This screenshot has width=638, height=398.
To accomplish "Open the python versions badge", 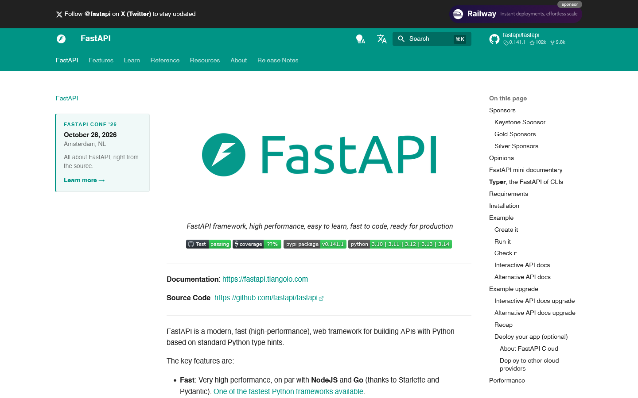I will pos(400,244).
